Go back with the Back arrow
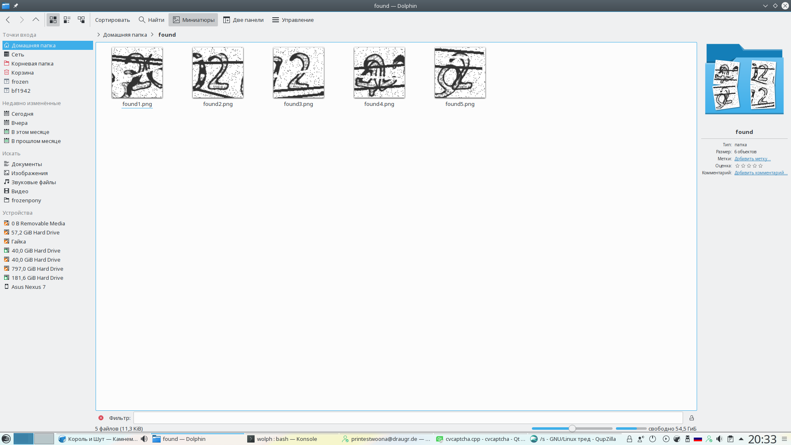This screenshot has height=445, width=791. pos(8,20)
